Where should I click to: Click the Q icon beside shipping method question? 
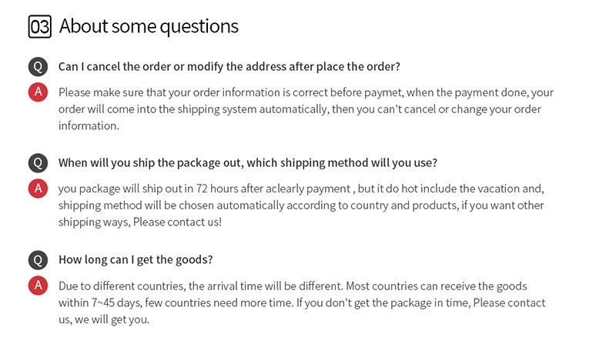38,163
